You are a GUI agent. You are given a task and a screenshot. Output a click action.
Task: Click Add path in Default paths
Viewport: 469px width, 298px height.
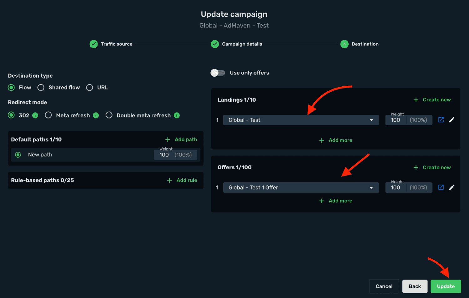coord(181,139)
